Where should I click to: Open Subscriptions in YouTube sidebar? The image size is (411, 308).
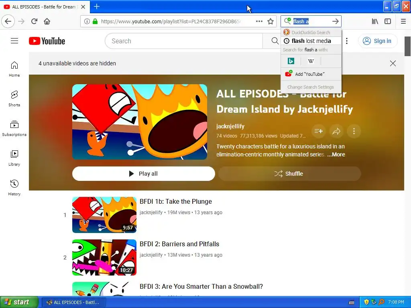pyautogui.click(x=14, y=128)
